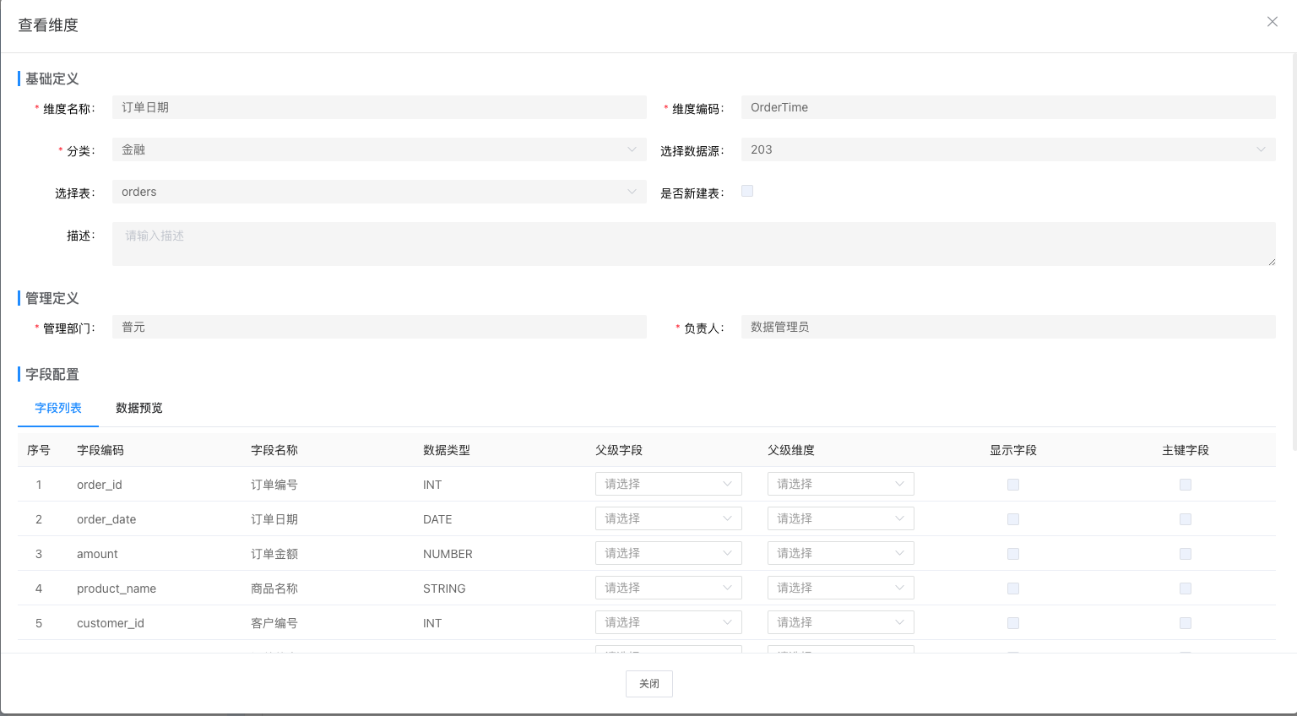Close the 查看维度 dialog with the X

[x=1272, y=21]
